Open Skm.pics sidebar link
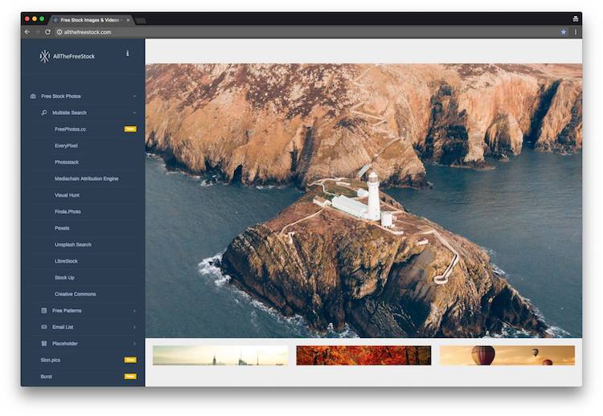This screenshot has width=603, height=416. pos(51,360)
